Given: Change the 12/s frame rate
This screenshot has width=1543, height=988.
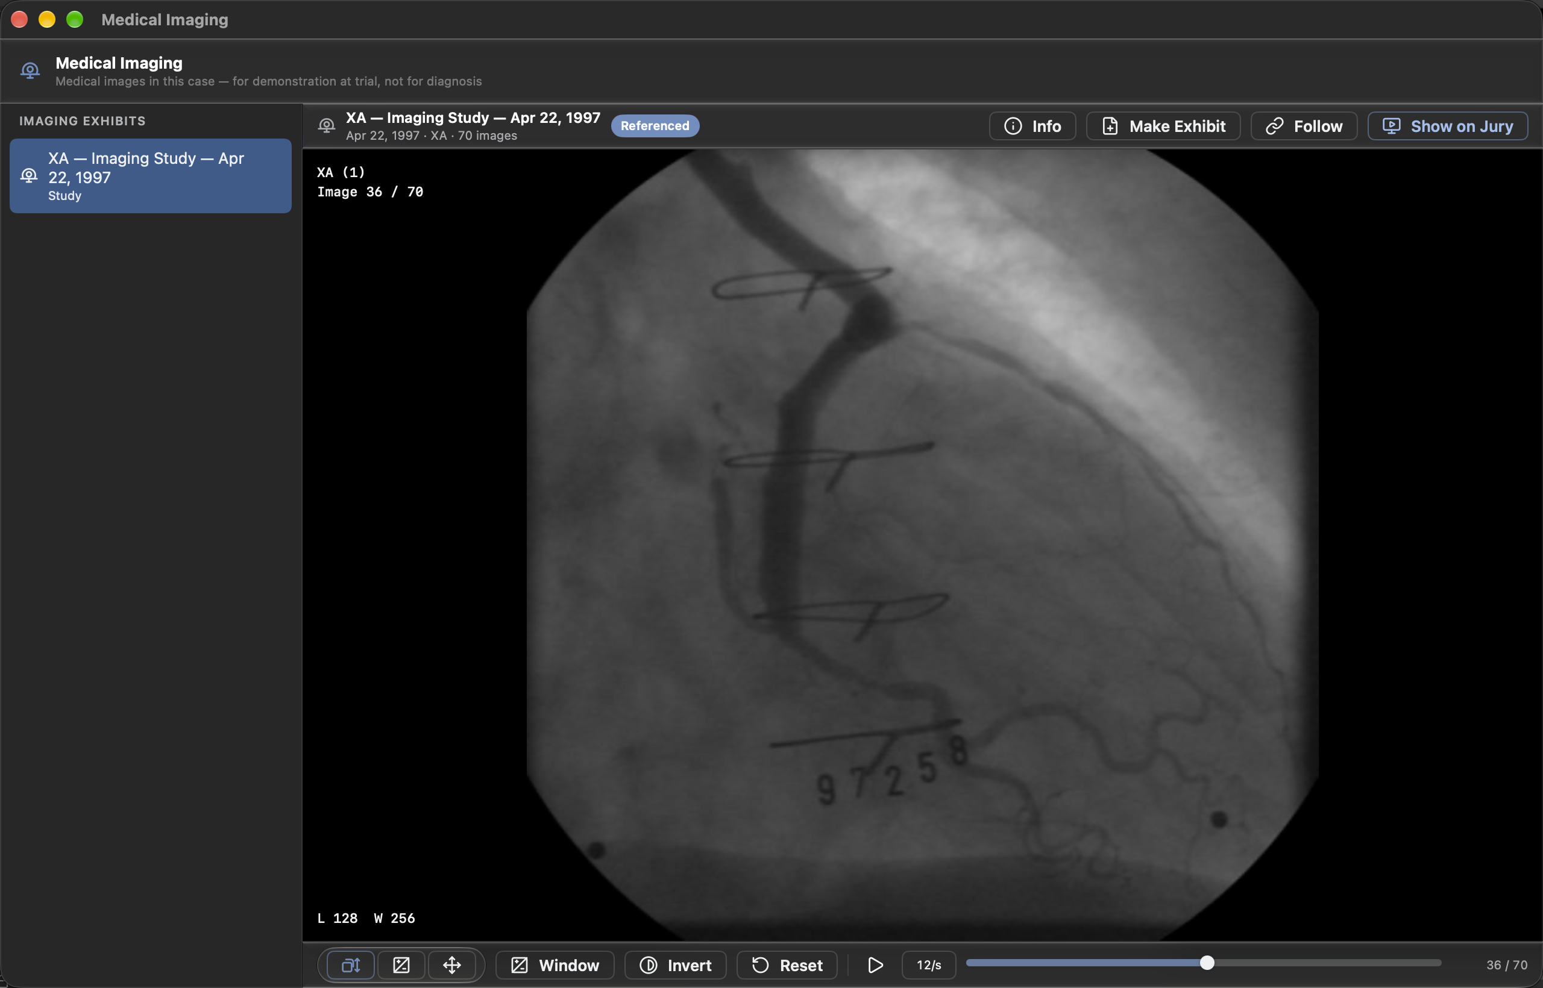Looking at the screenshot, I should click(929, 965).
